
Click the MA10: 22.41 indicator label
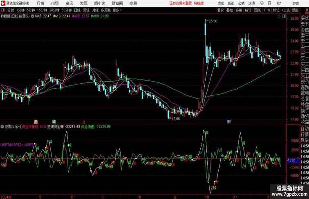pyautogui.click(x=61, y=16)
